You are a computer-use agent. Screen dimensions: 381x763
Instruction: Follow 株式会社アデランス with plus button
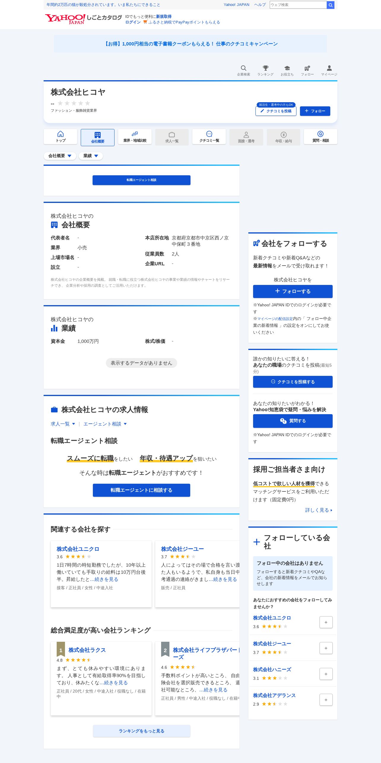pos(326,700)
